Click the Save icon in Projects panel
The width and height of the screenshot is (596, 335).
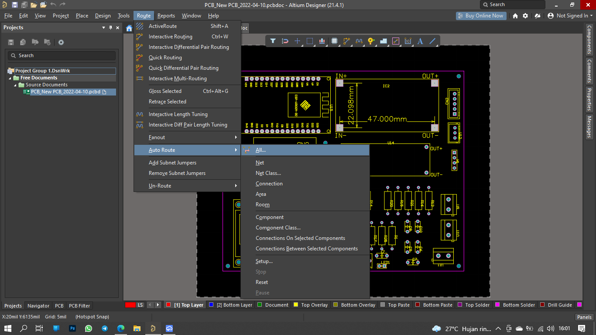11,42
